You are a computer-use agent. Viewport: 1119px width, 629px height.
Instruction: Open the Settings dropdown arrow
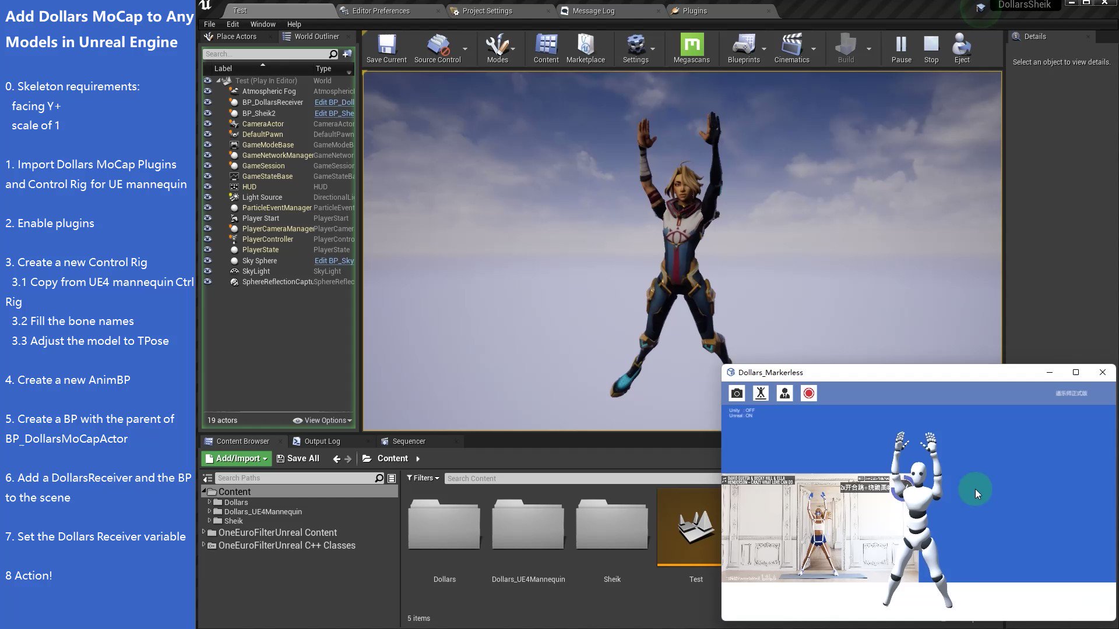(x=653, y=49)
